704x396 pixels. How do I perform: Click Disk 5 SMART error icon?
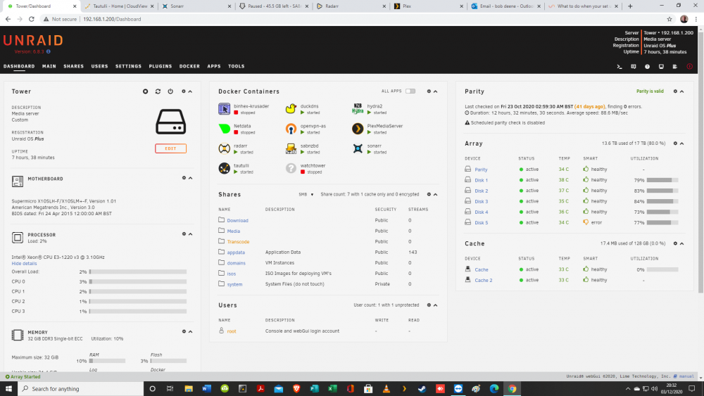[x=586, y=222]
